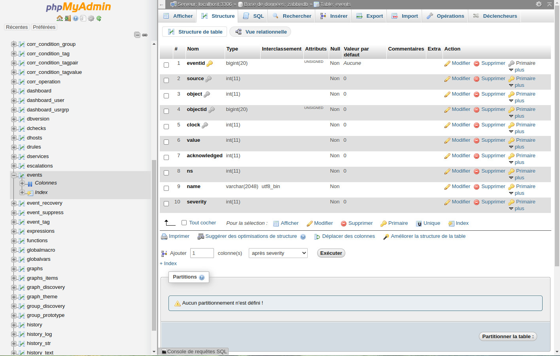Viewport: 560px width, 356px height.
Task: Collapse the events table tree node
Action: click(x=14, y=175)
